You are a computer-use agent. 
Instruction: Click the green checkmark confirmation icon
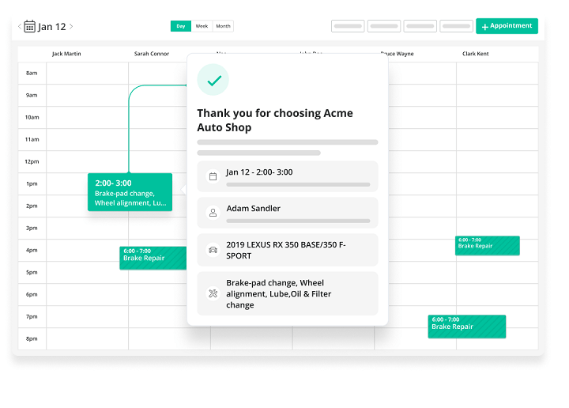(213, 80)
